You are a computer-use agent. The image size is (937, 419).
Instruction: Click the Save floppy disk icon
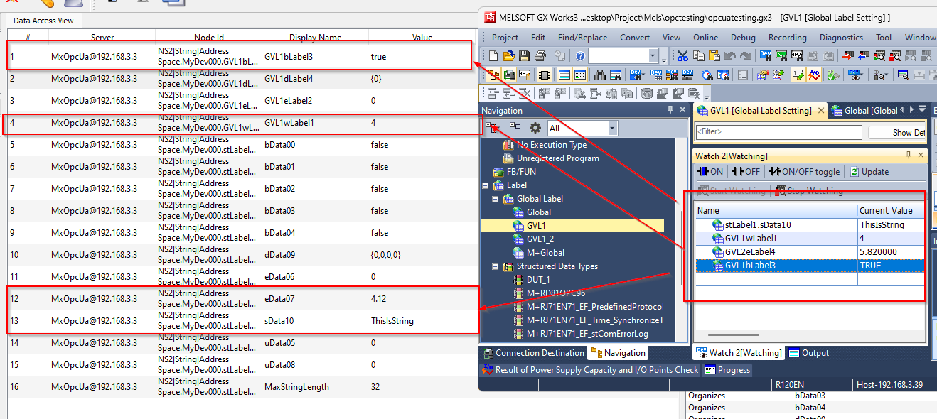pyautogui.click(x=524, y=55)
